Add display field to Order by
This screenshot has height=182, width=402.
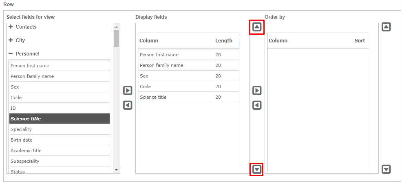[x=257, y=91]
